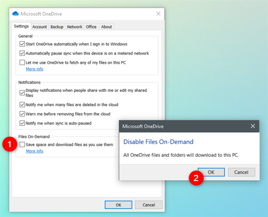This screenshot has height=217, width=268.
Task: Toggle notify when sync is auto-paused
Action: 22,123
